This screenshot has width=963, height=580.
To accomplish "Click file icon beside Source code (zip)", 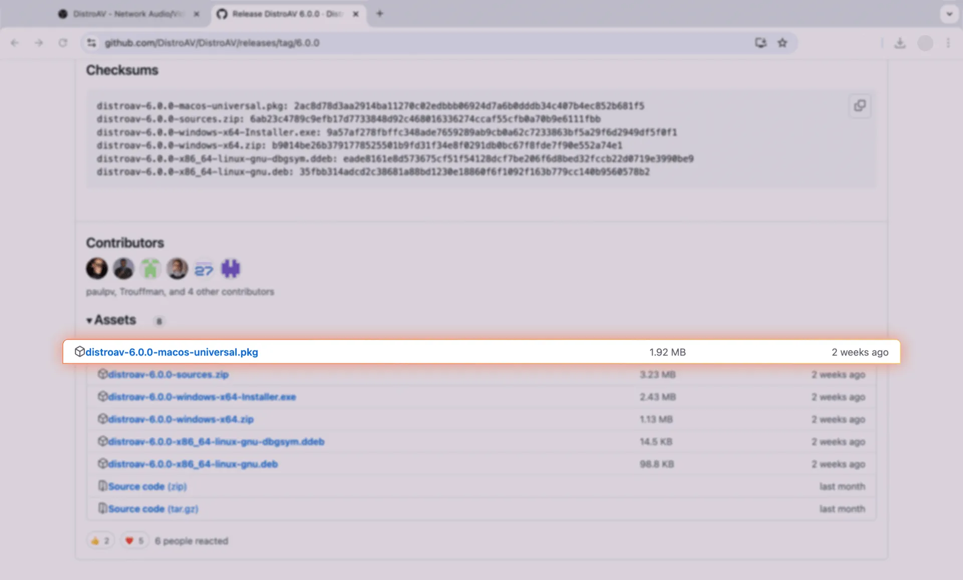I will coord(102,486).
